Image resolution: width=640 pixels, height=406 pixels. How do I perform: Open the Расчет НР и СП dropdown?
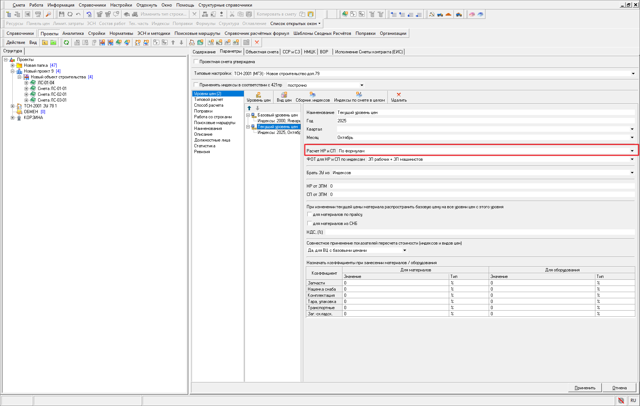point(632,151)
